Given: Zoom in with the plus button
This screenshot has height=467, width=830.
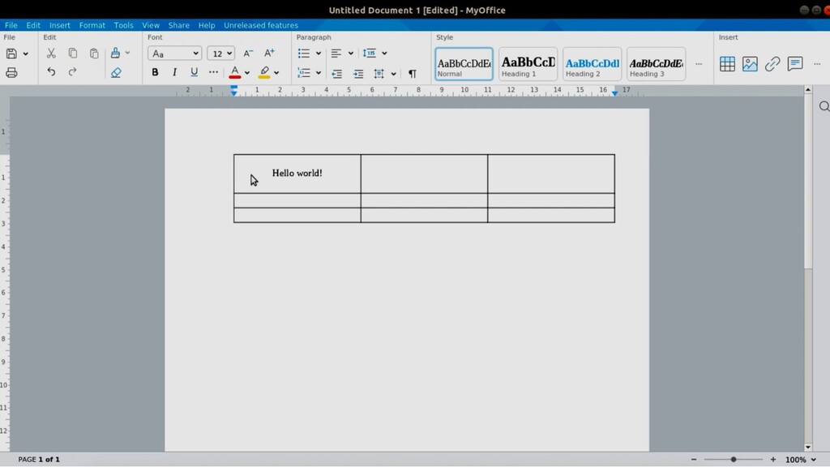Looking at the screenshot, I should coord(772,460).
